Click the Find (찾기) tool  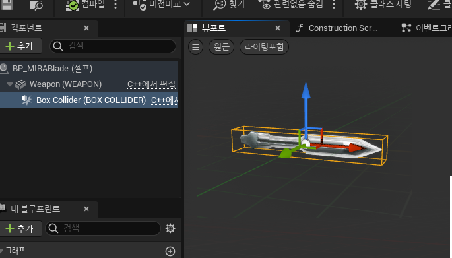229,5
